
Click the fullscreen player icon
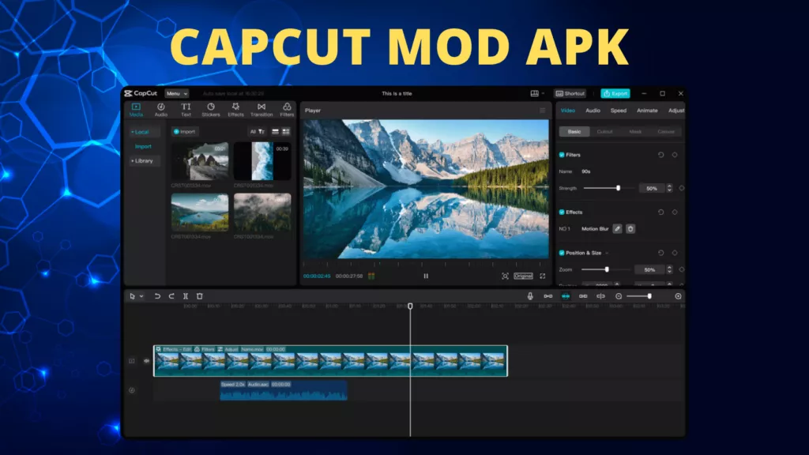point(542,276)
